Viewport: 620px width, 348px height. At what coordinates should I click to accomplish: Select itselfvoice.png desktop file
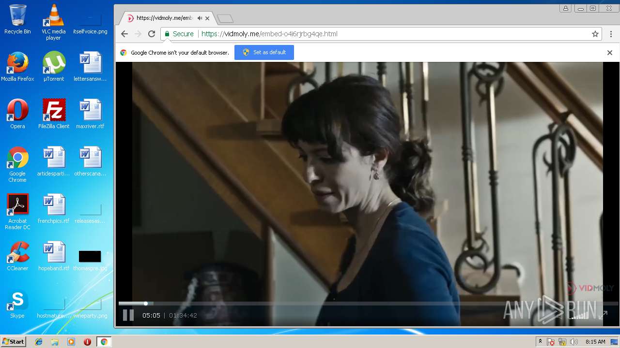[90, 22]
